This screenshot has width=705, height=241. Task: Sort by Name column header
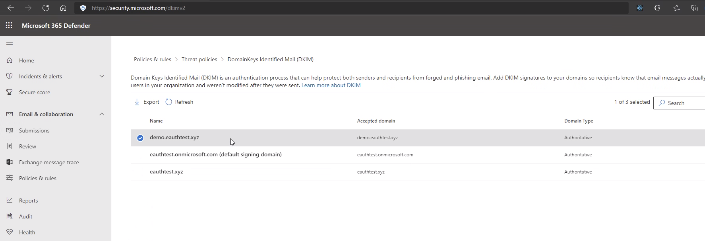pos(156,121)
